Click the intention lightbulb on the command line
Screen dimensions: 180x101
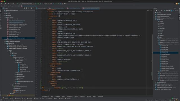(43, 87)
